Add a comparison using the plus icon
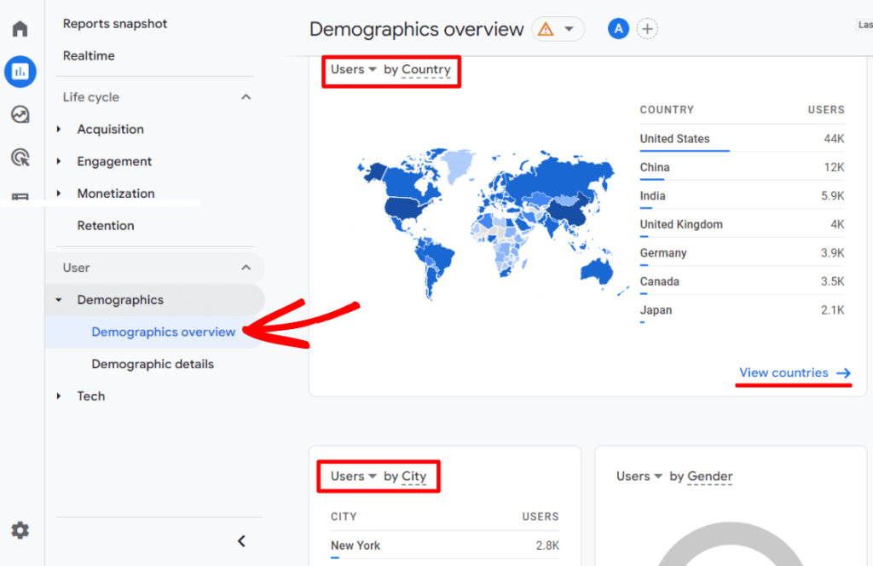873x566 pixels. tap(647, 28)
